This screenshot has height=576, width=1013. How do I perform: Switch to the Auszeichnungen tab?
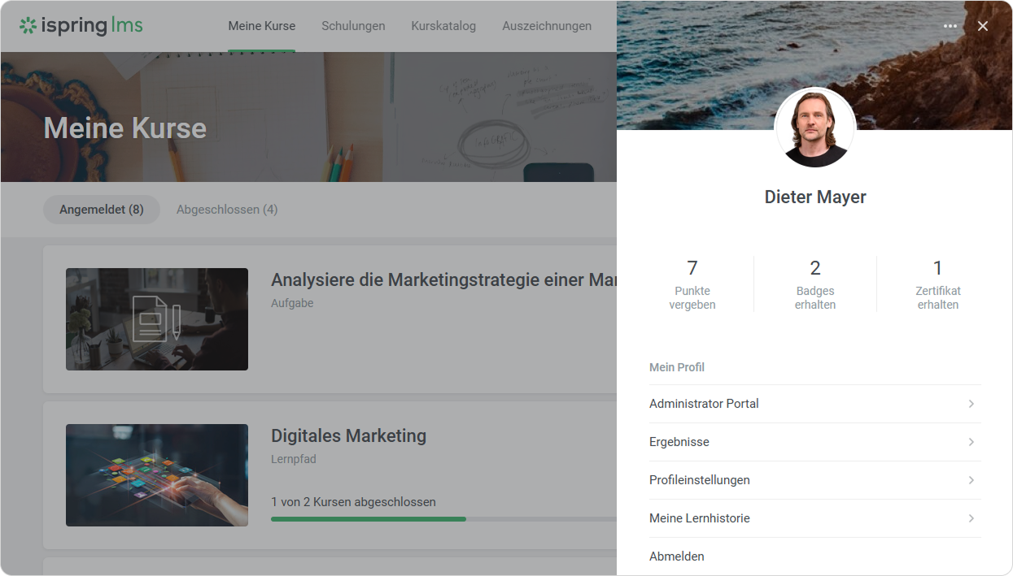(547, 26)
